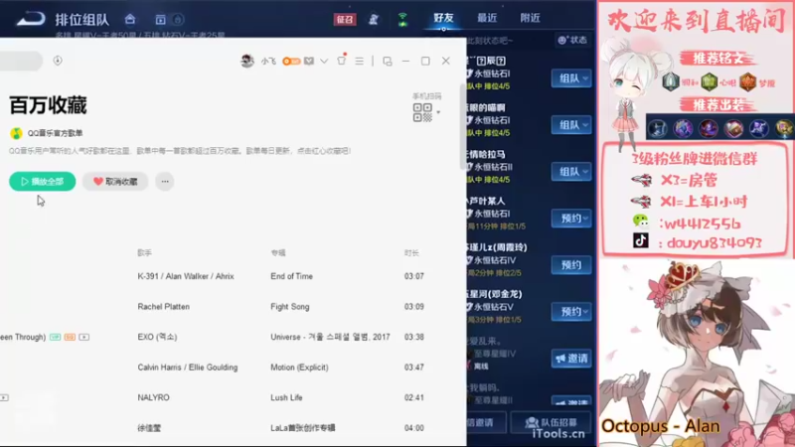The width and height of the screenshot is (795, 447).
Task: Click 取消收藏 to unfavorite the playlist
Action: [115, 182]
